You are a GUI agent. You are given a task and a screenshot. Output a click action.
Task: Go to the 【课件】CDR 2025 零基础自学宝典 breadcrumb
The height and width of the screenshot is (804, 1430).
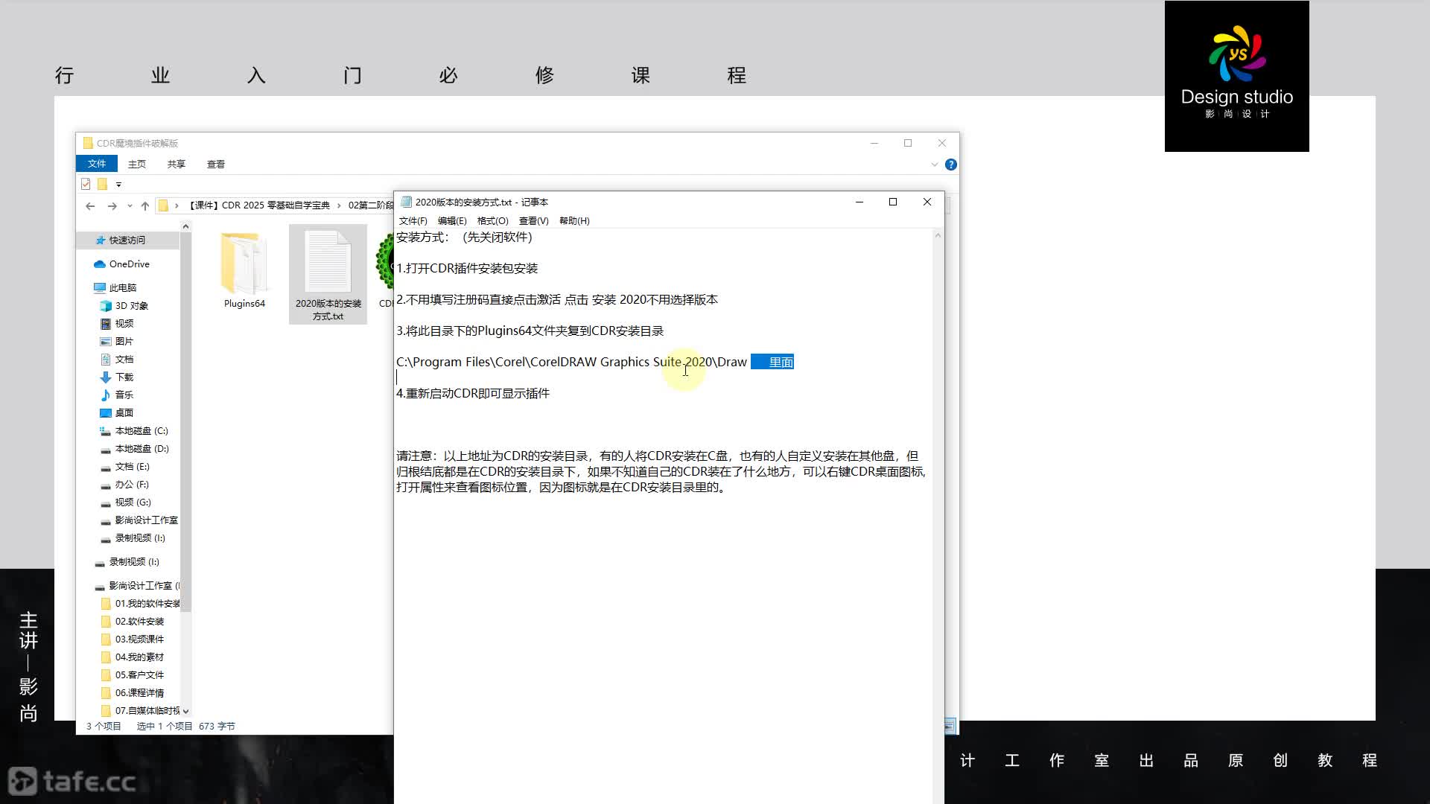pos(258,206)
